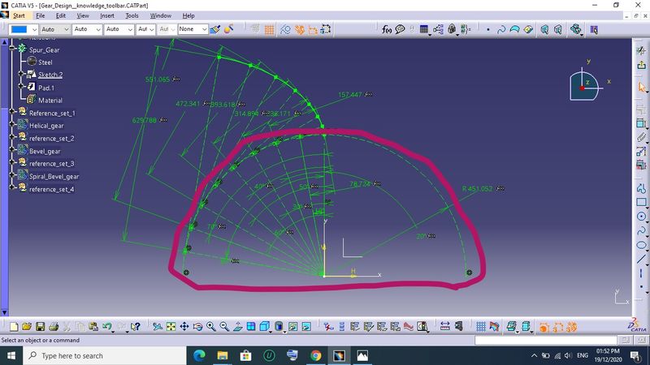Click the Zoom Out magnifier icon
This screenshot has width=650, height=365.
[x=223, y=327]
